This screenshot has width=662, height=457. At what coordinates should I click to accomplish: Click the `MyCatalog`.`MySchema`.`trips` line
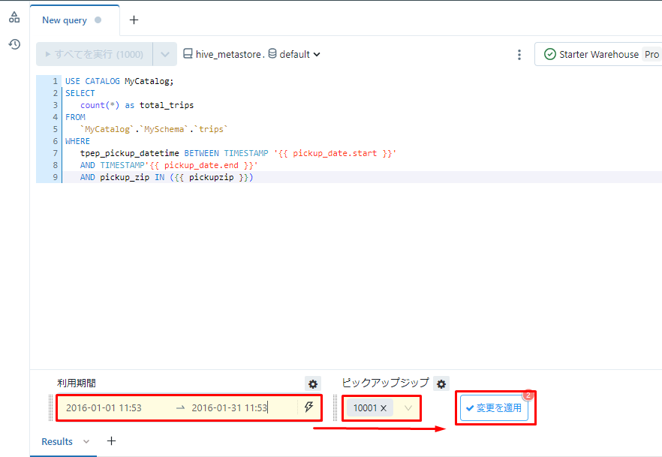154,129
